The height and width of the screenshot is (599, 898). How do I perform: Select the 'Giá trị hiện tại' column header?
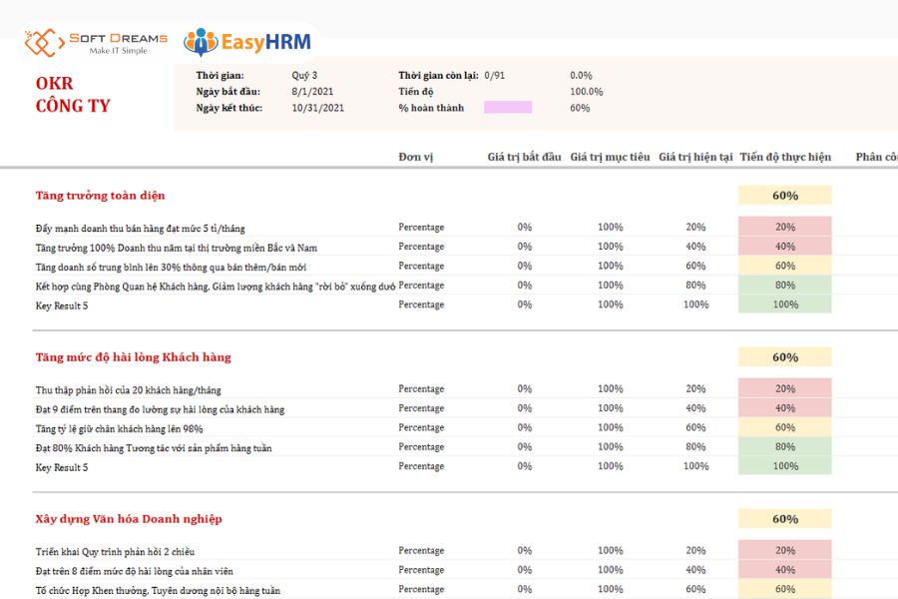pos(695,157)
